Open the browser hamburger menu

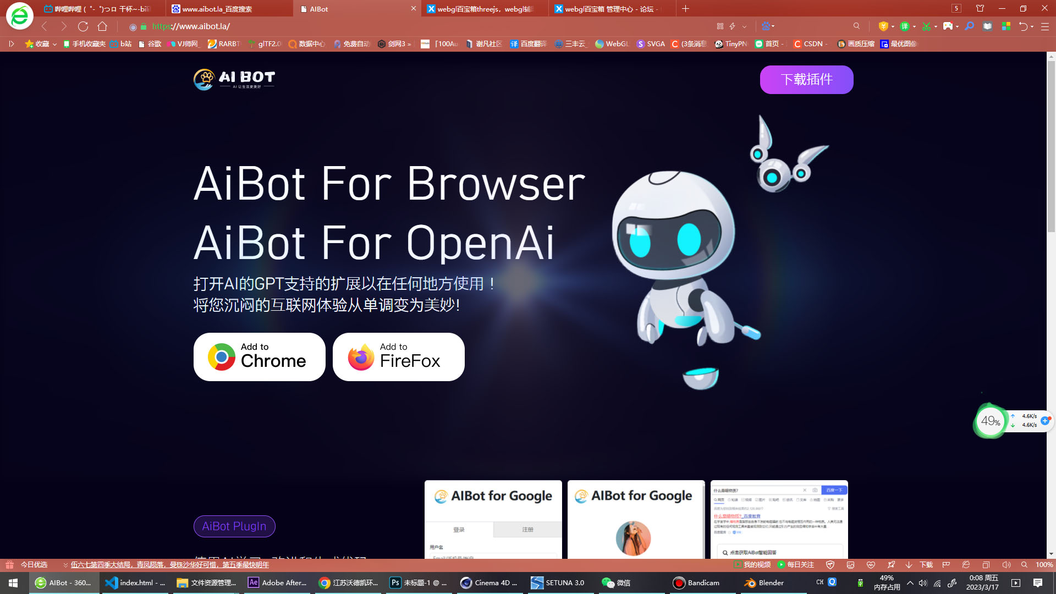point(1045,26)
